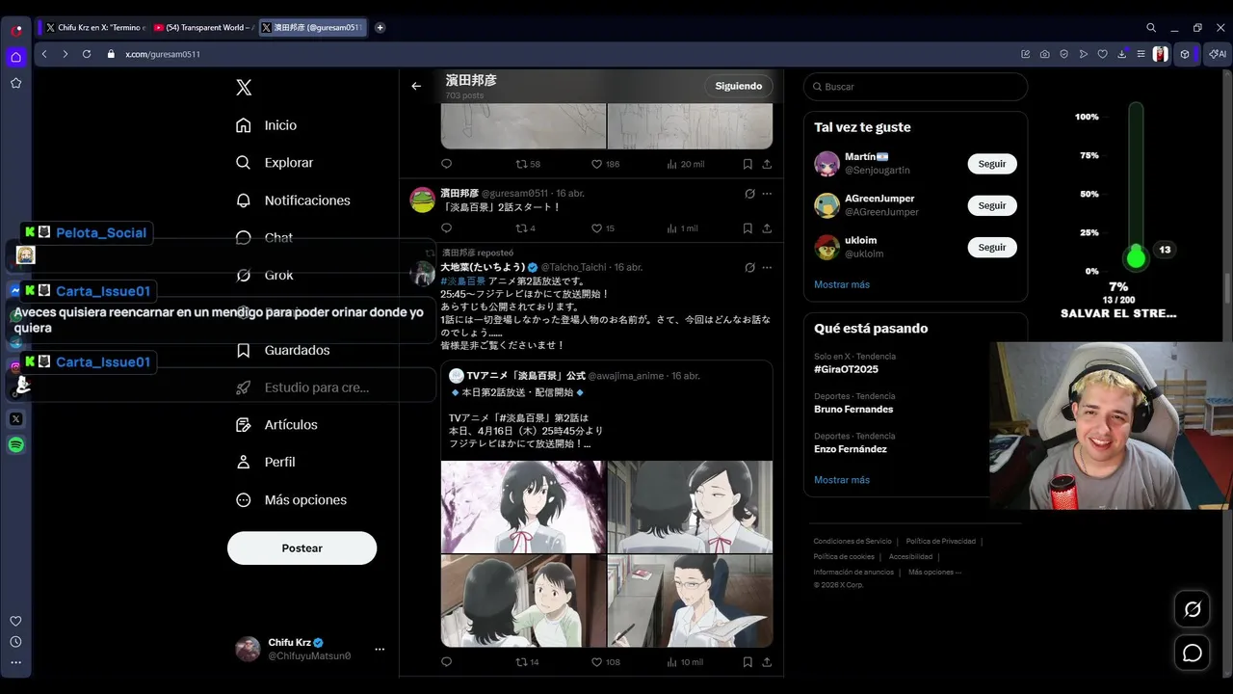Viewport: 1233px width, 694px height.
Task: Open Política de Privacidad link
Action: (940, 541)
